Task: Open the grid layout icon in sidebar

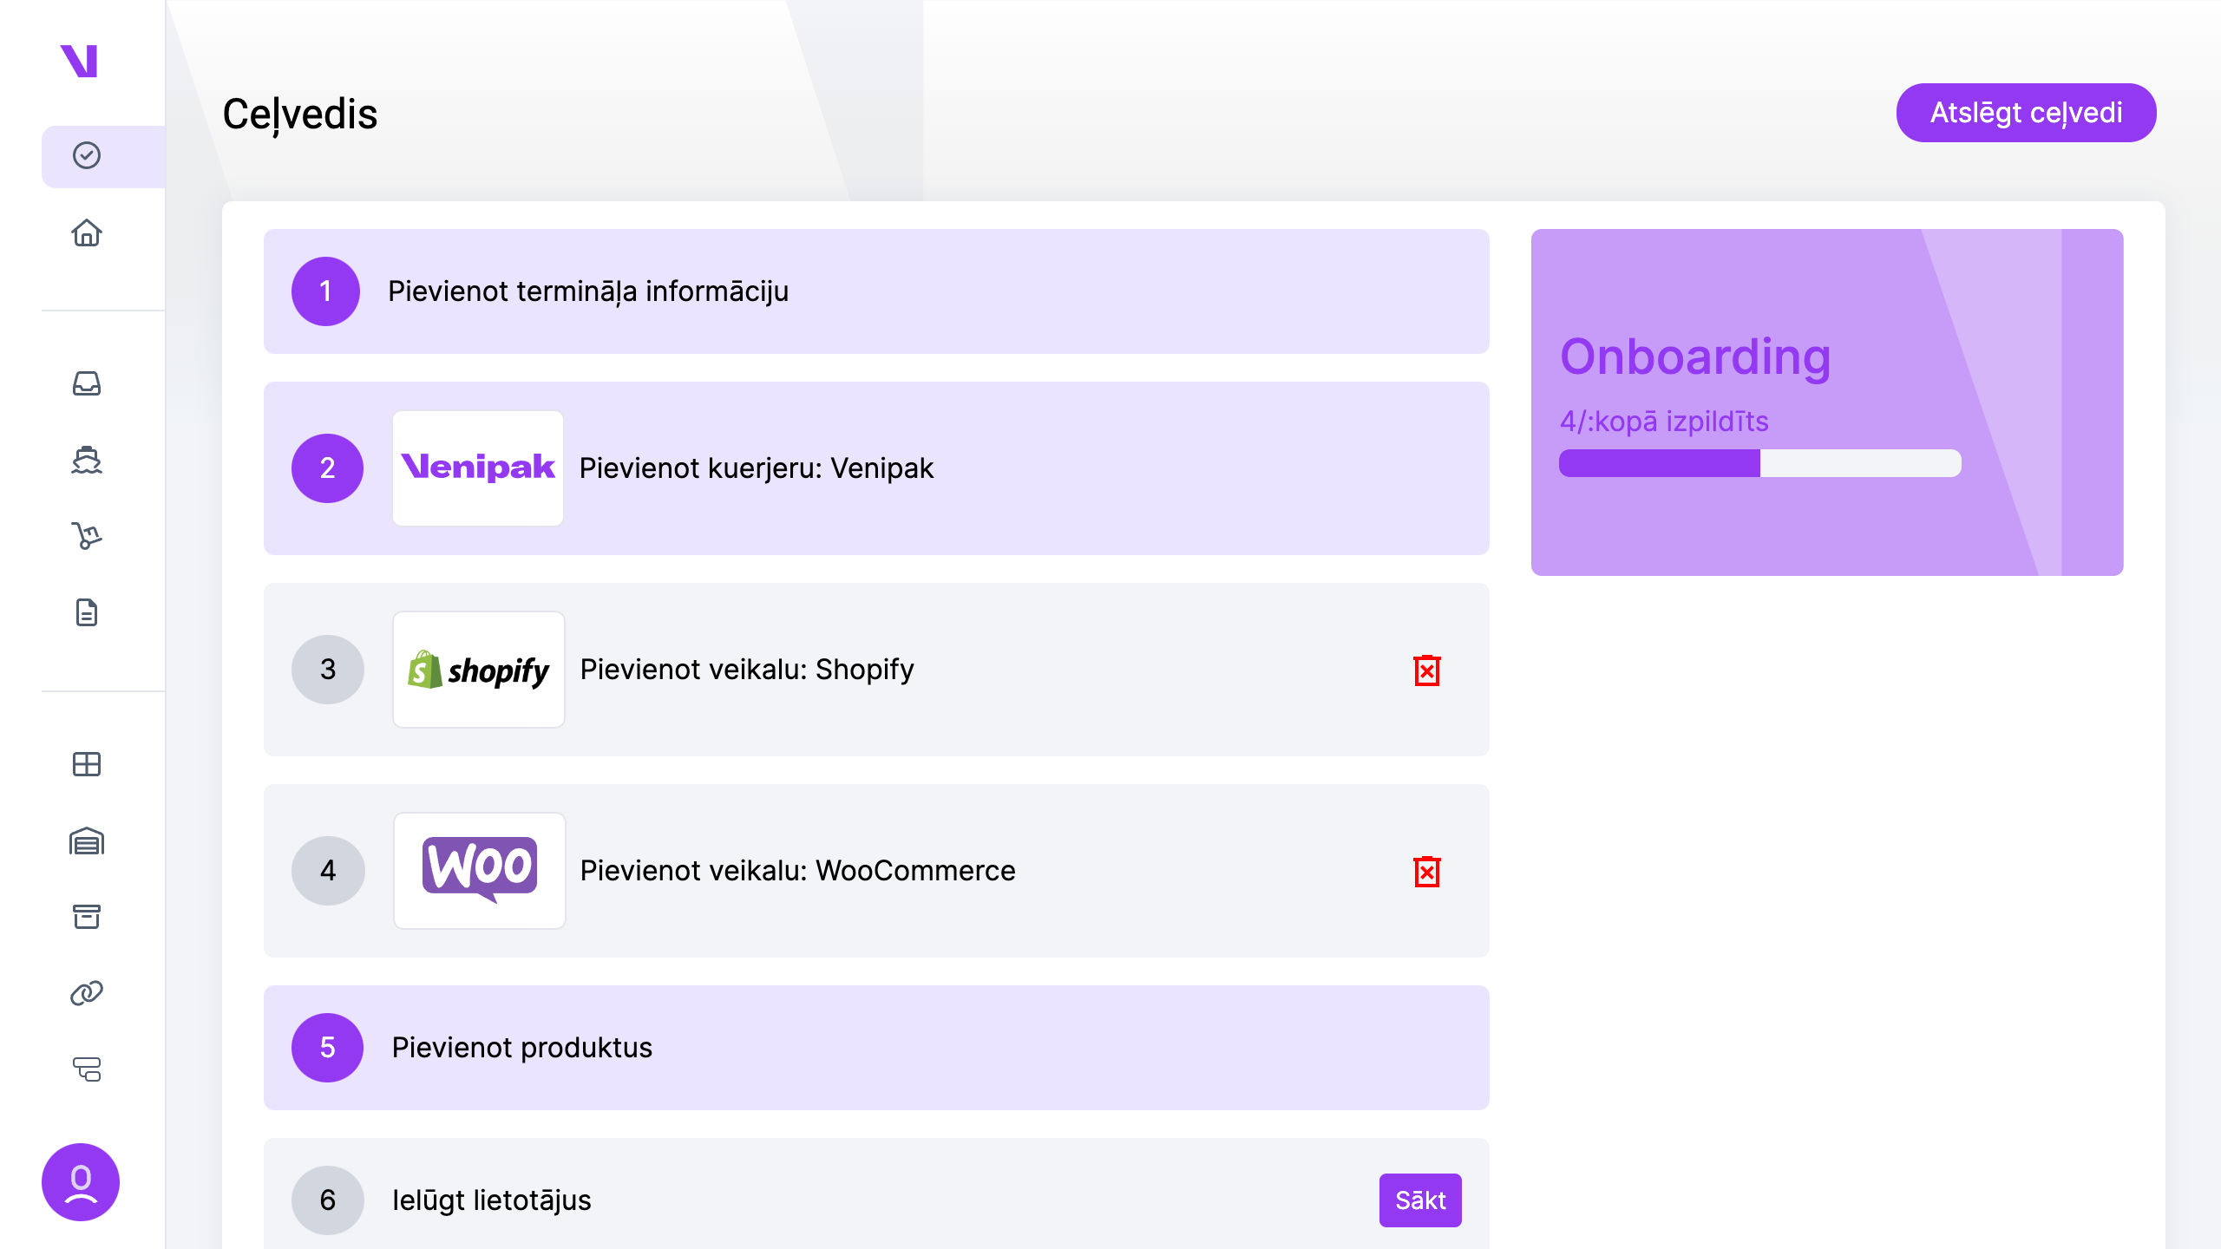Action: click(x=87, y=764)
